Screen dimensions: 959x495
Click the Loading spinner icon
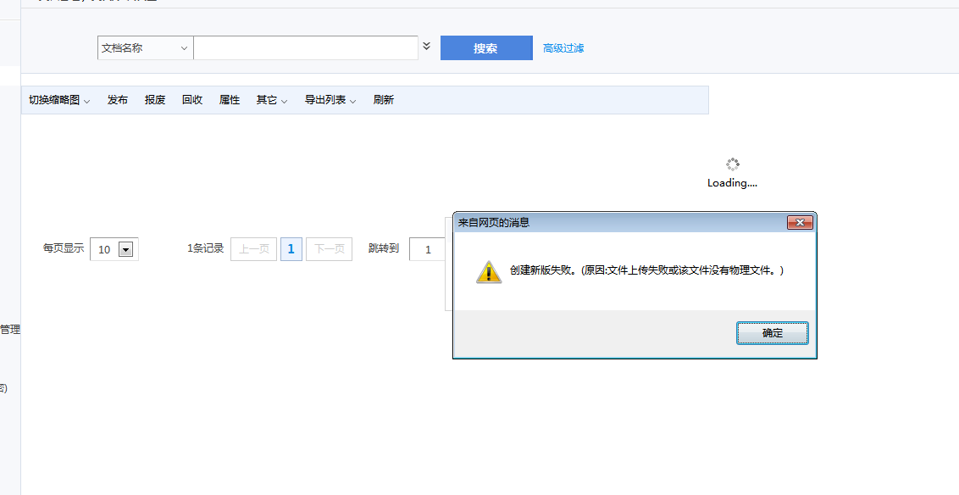[733, 164]
